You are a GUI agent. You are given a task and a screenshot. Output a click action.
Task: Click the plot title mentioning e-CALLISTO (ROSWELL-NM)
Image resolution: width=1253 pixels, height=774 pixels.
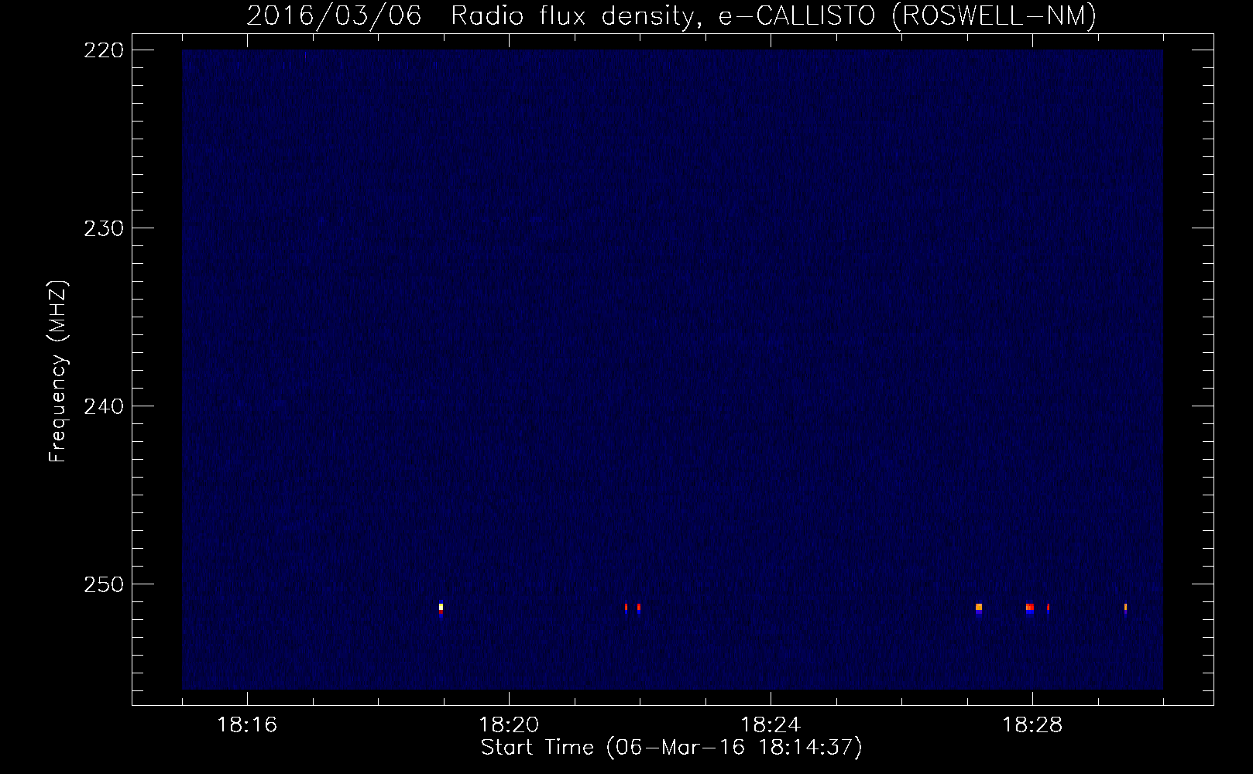coord(671,16)
